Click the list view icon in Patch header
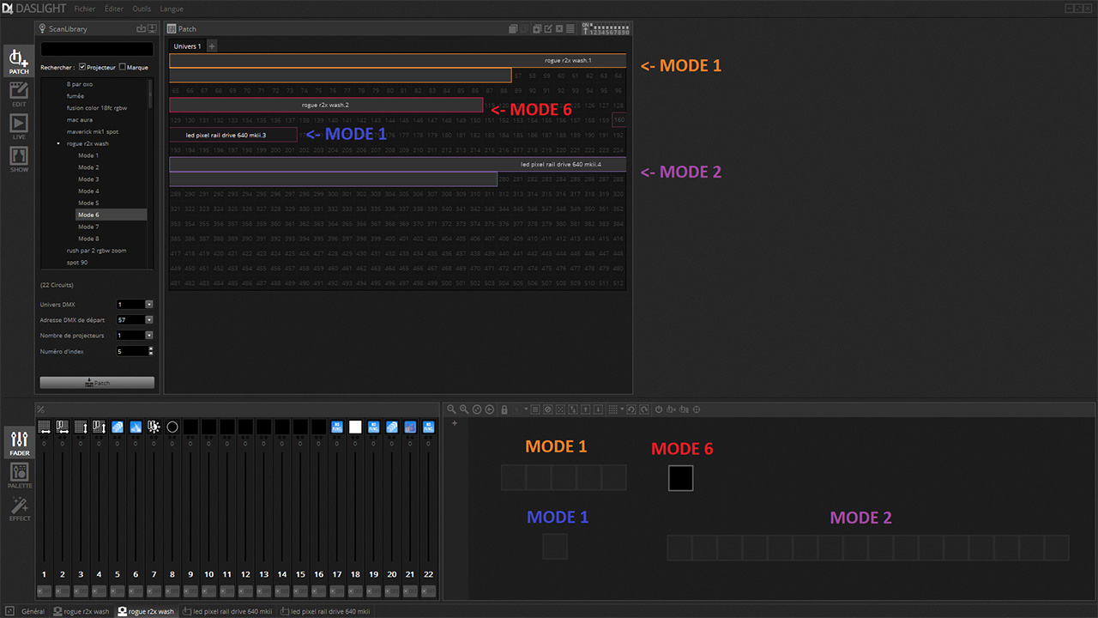The width and height of the screenshot is (1098, 618). coord(570,28)
